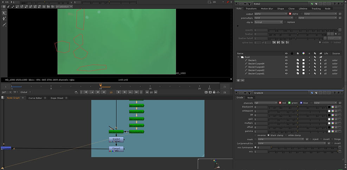Click the Grade24 mix value field

[x=261, y=151]
